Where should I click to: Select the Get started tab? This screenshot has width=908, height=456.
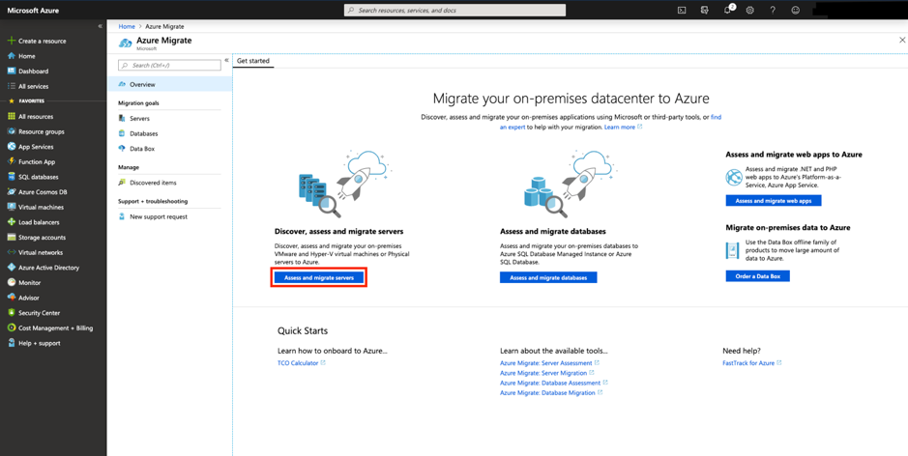click(253, 61)
